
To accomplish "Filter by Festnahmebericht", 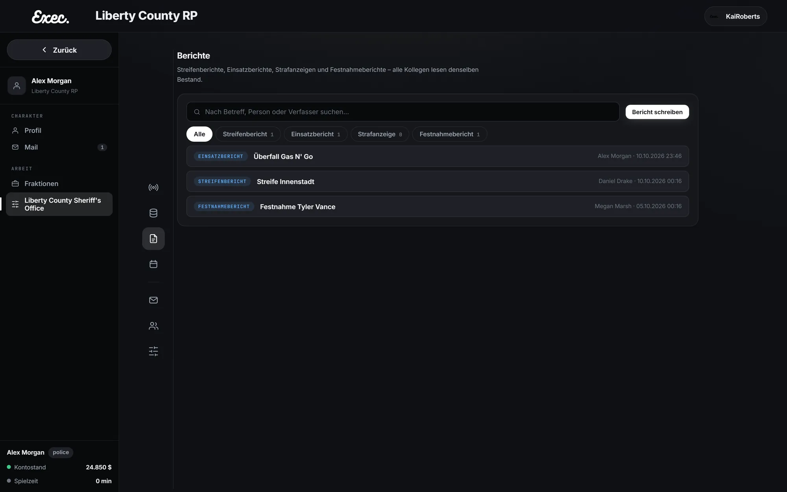I will point(449,134).
